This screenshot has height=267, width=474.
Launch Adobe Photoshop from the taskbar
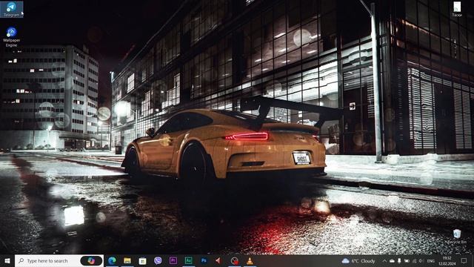point(204,260)
